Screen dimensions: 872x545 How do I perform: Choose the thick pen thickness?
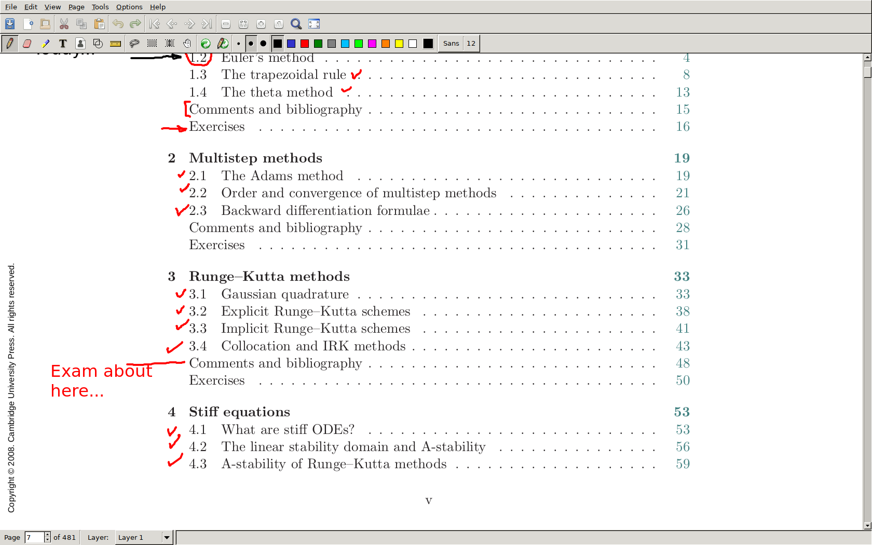263,44
